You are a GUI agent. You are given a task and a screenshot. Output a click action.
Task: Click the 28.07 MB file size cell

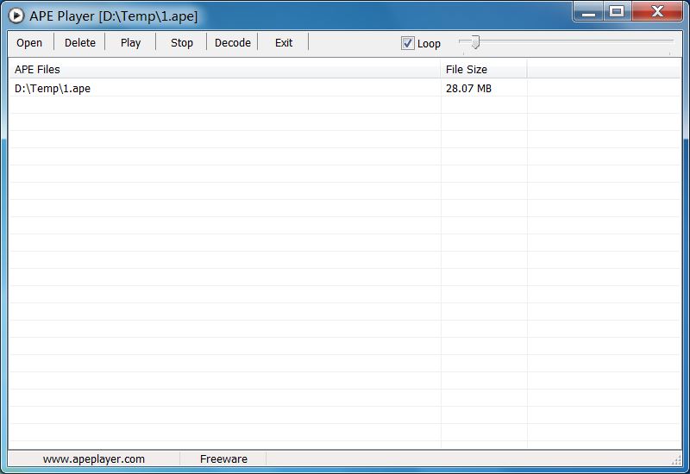[x=468, y=89]
